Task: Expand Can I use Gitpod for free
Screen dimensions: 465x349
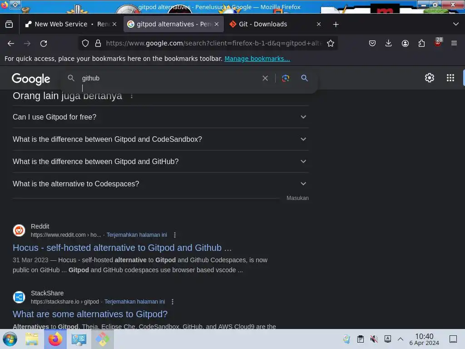Action: coord(160,117)
